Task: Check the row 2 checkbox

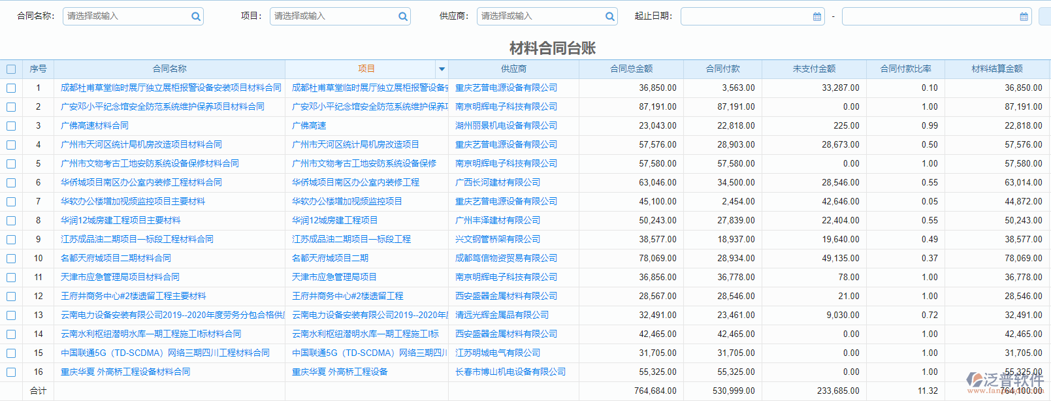Action: pos(11,107)
